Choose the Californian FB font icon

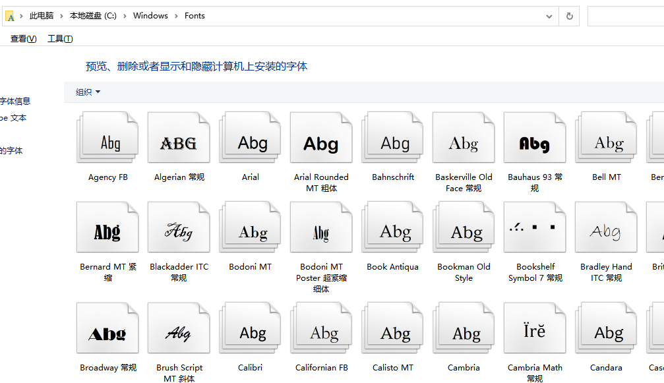321,328
